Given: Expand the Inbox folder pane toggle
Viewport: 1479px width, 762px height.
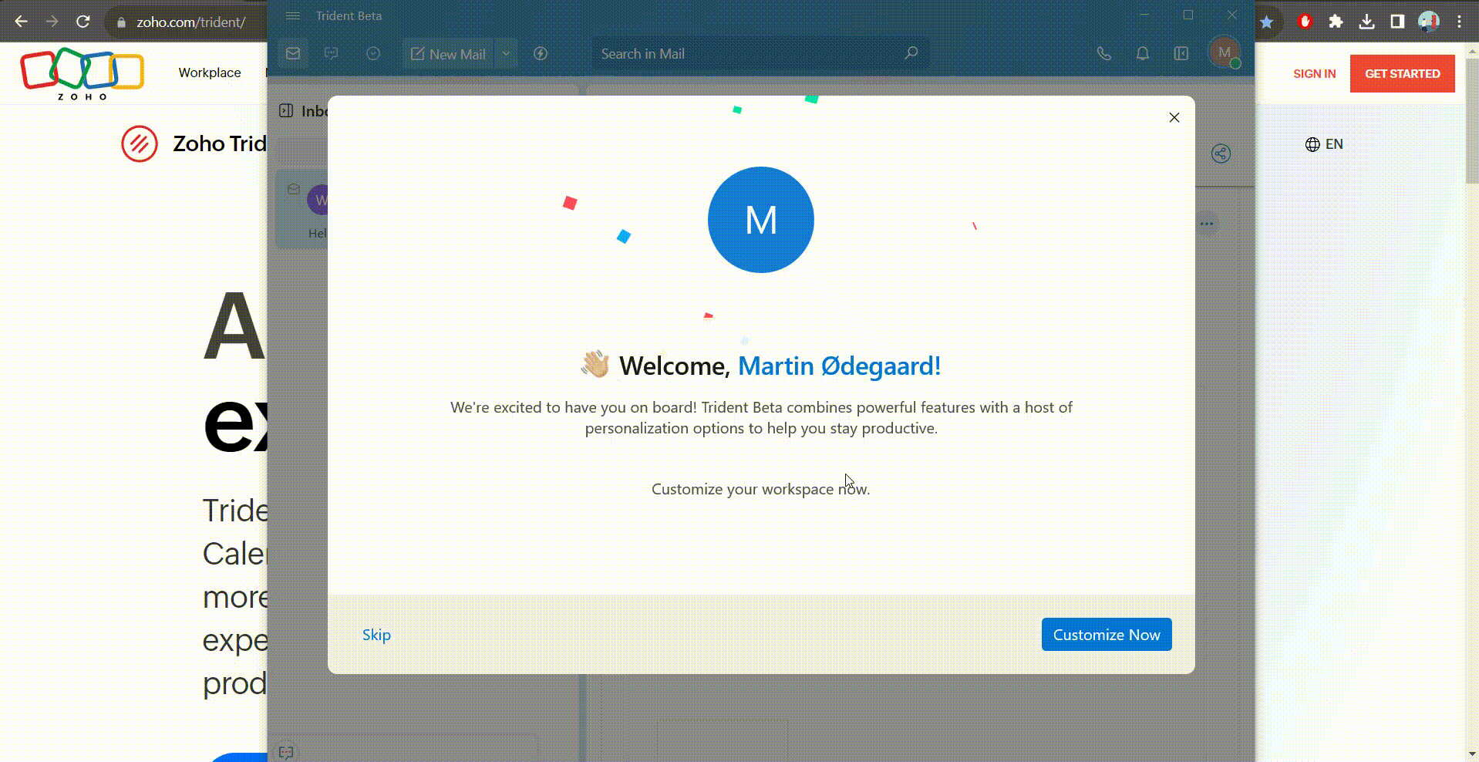Looking at the screenshot, I should [x=286, y=111].
